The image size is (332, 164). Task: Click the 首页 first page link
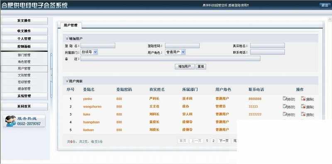pos(183,141)
